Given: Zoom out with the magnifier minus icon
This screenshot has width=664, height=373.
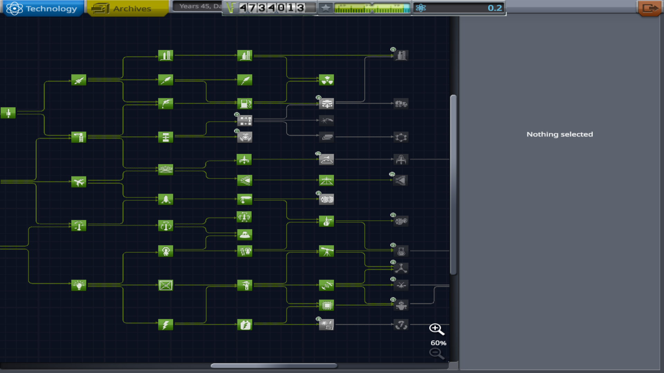Looking at the screenshot, I should (436, 353).
